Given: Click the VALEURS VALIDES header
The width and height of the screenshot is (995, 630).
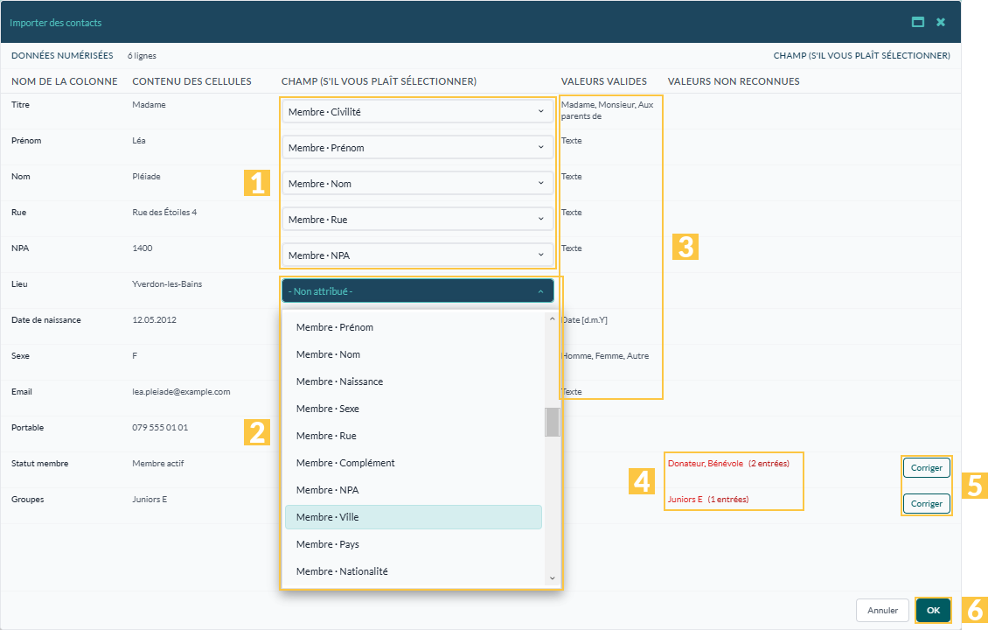Looking at the screenshot, I should click(604, 81).
